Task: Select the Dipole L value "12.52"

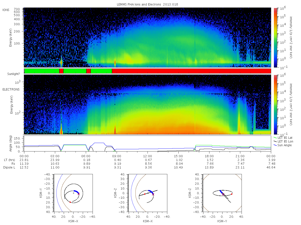Action: (x=24, y=167)
